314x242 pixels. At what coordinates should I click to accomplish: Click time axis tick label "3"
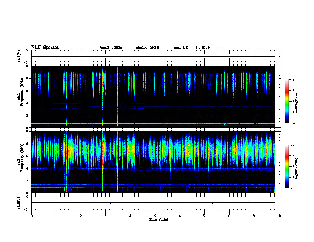(105, 216)
